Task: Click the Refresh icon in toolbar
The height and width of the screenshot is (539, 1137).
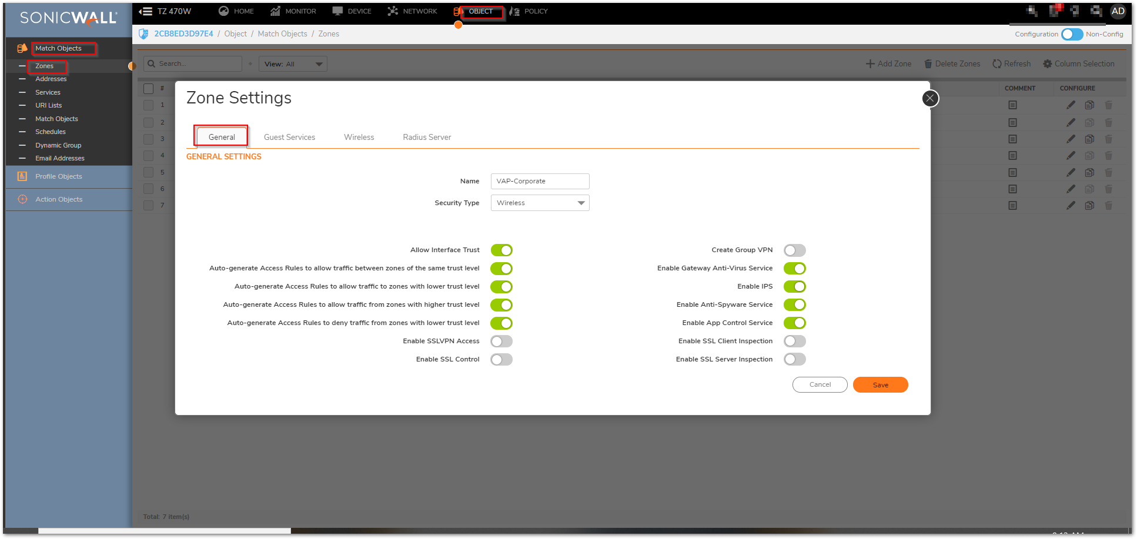Action: 997,64
